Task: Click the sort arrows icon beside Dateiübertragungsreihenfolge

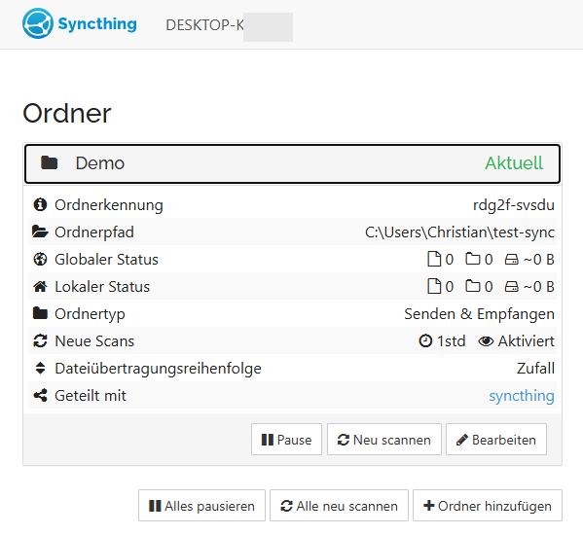Action: click(x=40, y=369)
